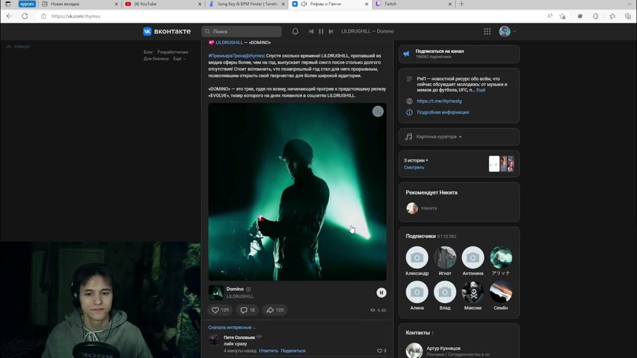The height and width of the screenshot is (358, 637).
Task: Switch to Новая вкладка browser tab
Action: tap(80, 4)
